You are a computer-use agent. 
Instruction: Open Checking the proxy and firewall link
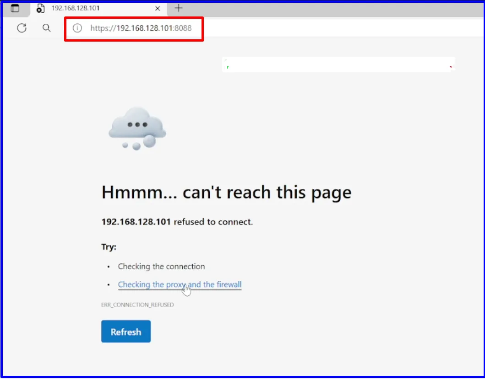(180, 284)
